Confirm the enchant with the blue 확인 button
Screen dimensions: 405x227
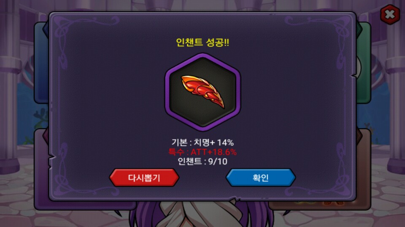pos(261,177)
